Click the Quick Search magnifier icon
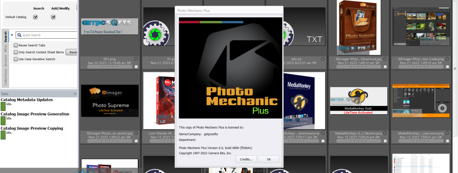This screenshot has height=173, width=458. (19, 35)
